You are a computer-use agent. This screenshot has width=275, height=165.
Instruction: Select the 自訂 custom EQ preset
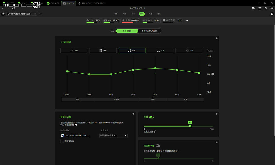189,50
